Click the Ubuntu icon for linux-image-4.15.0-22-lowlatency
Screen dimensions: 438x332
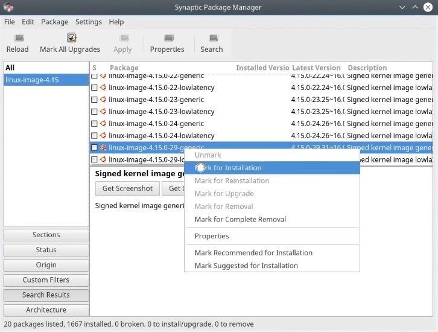pos(103,88)
